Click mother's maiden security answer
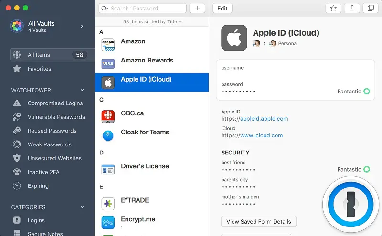Image resolution: width=382 pixels, height=236 pixels. click(238, 204)
